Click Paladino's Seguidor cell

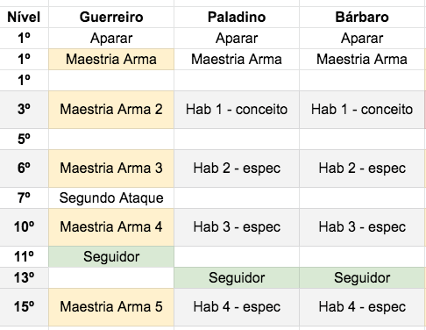click(x=237, y=278)
